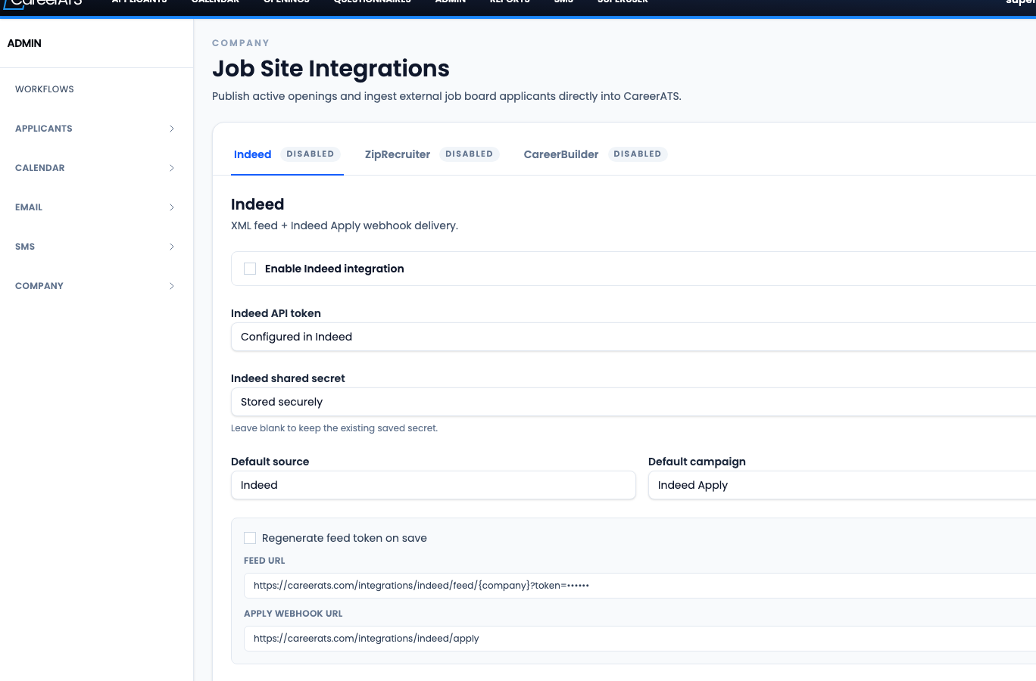This screenshot has width=1036, height=681.
Task: Click the DISABLED badge beside ZipRecruiter
Action: pos(469,154)
